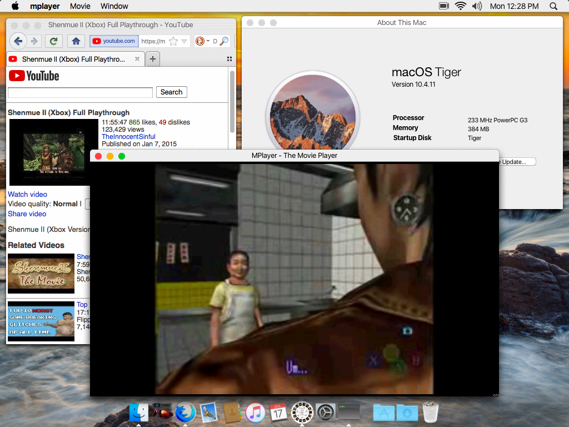Screen dimensions: 569x427
Task: Click the youtube.com site identity badge
Action: pos(114,41)
